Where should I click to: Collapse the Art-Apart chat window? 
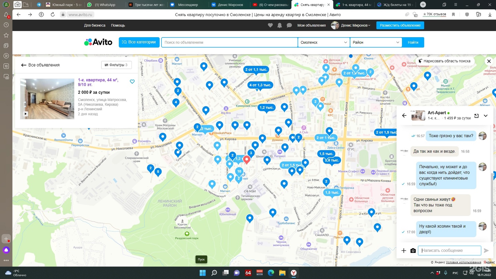pyautogui.click(x=486, y=116)
